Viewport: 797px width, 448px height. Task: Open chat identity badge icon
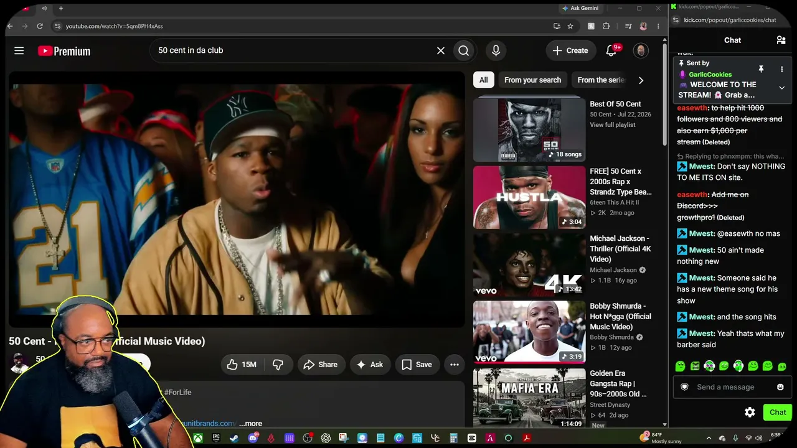684,387
